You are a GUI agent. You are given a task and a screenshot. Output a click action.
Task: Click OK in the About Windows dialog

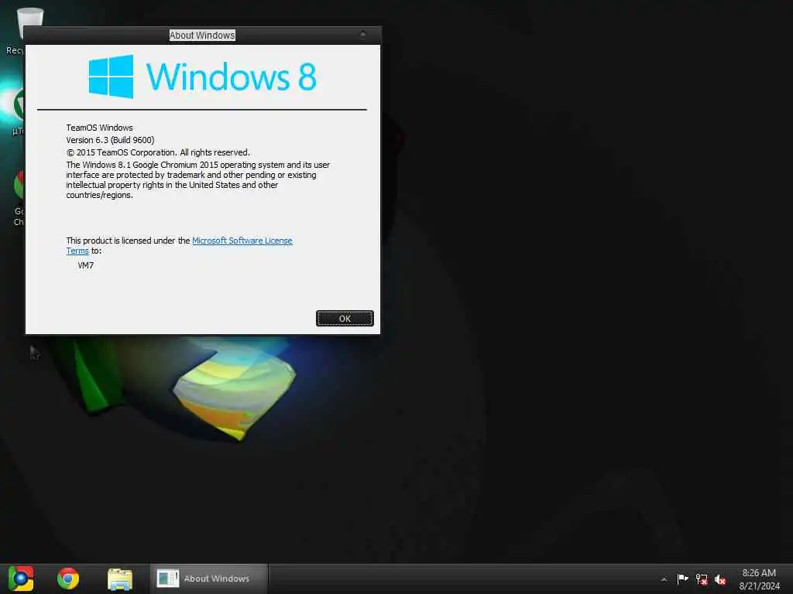click(345, 319)
